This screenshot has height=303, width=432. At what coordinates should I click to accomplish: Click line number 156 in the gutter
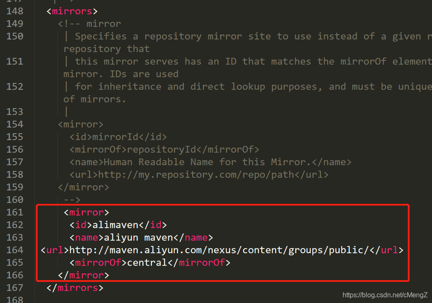pyautogui.click(x=15, y=149)
